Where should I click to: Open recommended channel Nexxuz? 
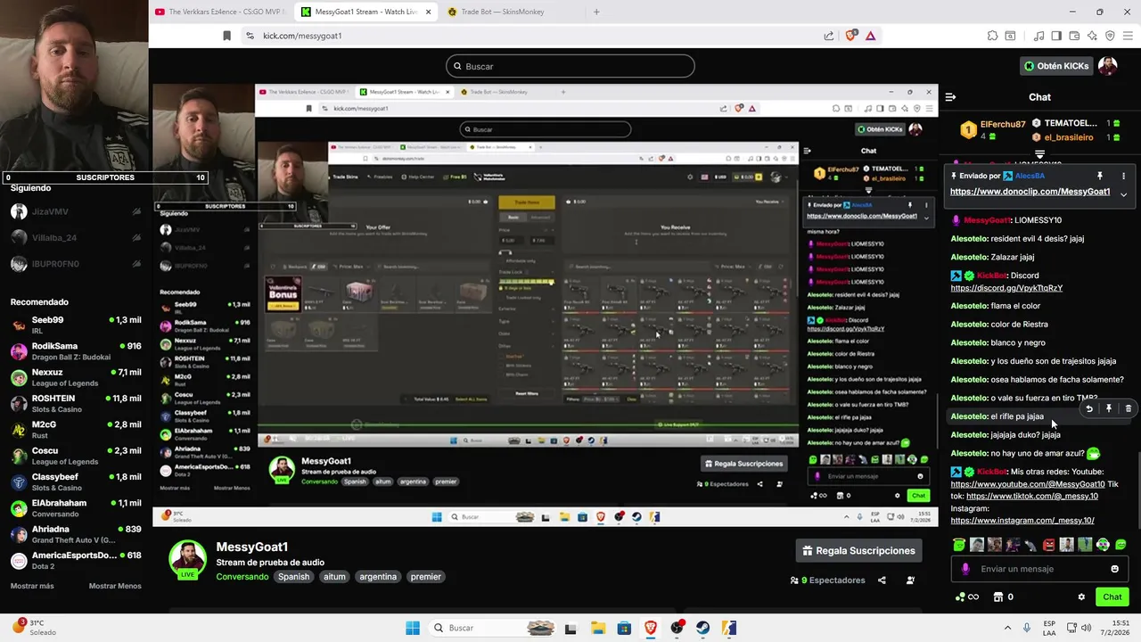(76, 377)
